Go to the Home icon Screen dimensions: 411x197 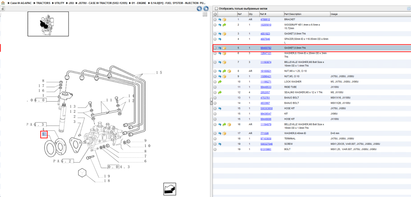(x=2, y=3)
